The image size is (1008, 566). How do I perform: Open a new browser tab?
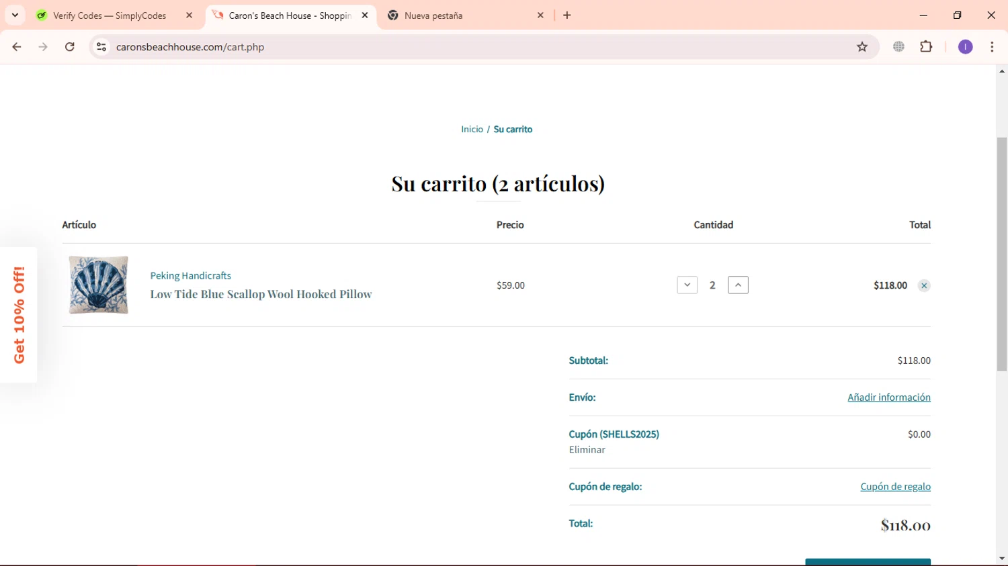pyautogui.click(x=567, y=15)
